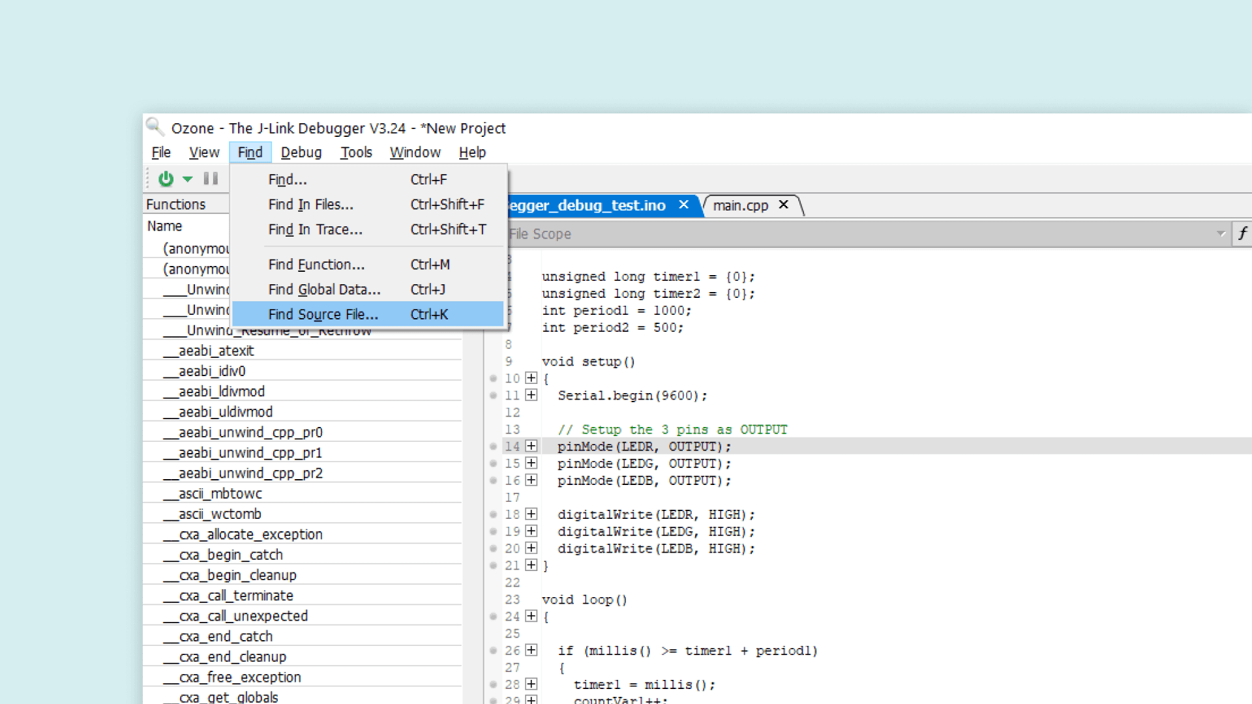
Task: Click the green power start-debug icon
Action: tap(166, 179)
